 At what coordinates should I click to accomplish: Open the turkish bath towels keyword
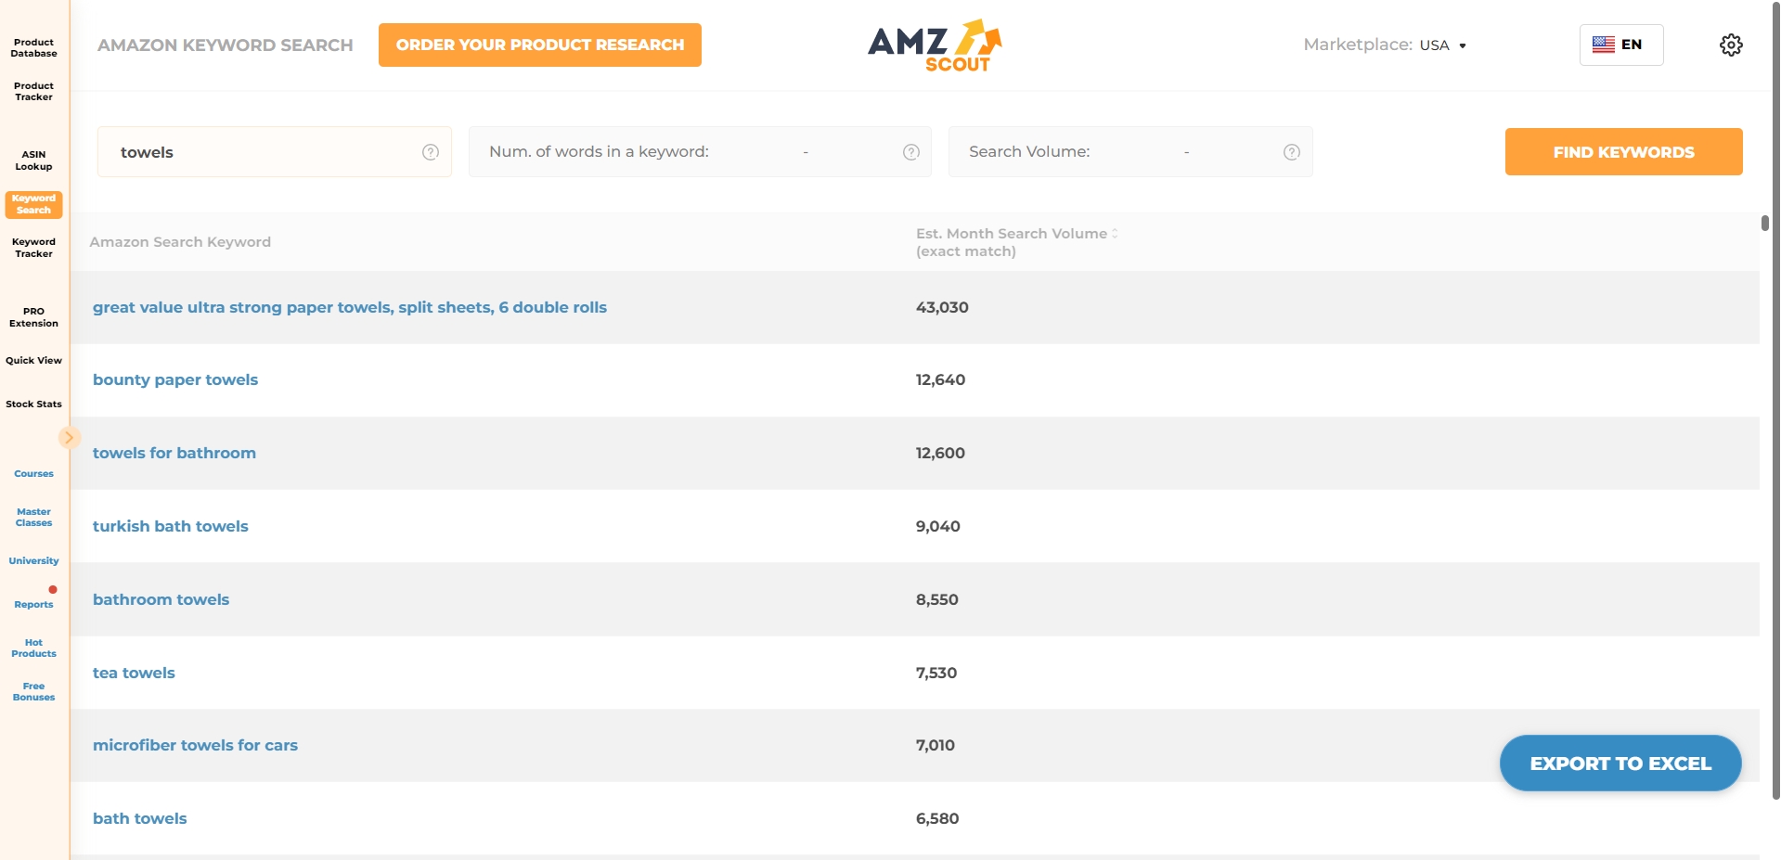171,526
